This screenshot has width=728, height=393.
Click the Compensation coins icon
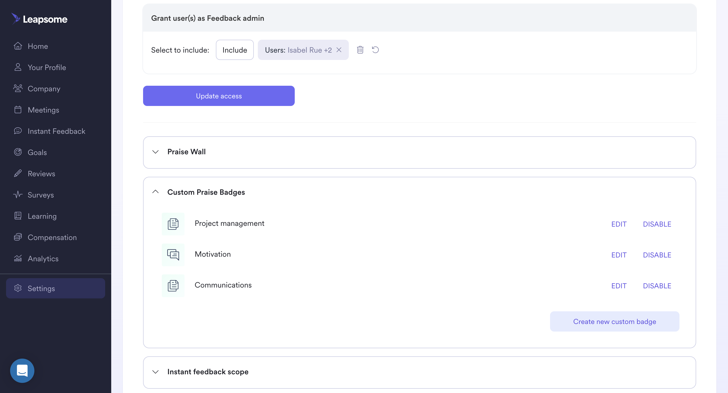pos(18,237)
